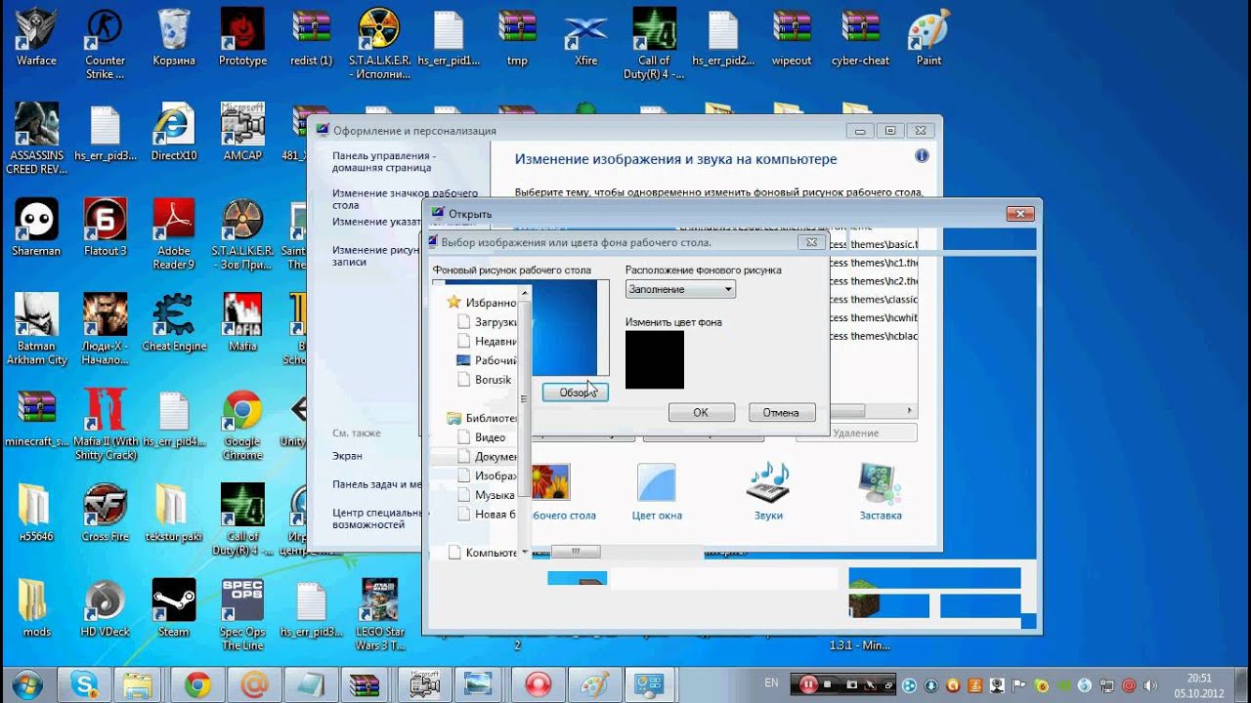Open the HD VDeck shortcut
The width and height of the screenshot is (1251, 703).
click(x=105, y=607)
